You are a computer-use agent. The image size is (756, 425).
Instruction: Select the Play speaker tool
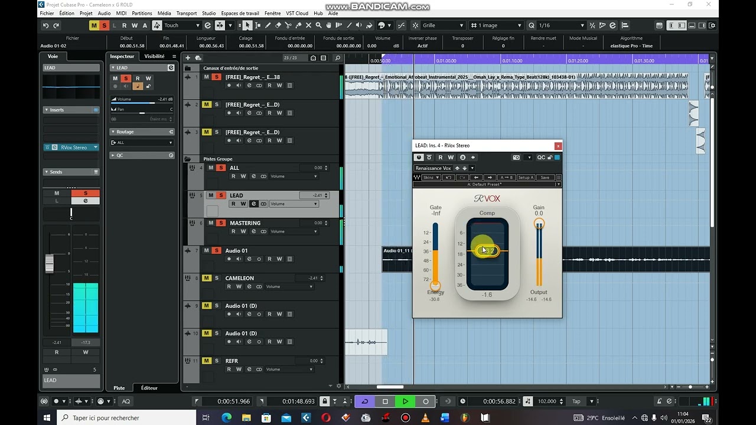click(360, 25)
